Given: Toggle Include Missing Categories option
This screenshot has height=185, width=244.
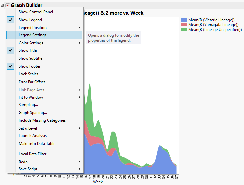Looking at the screenshot, I should coord(44,120).
